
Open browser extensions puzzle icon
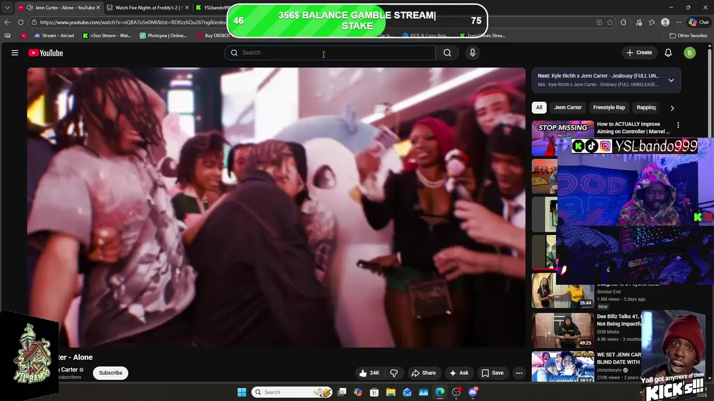(624, 22)
